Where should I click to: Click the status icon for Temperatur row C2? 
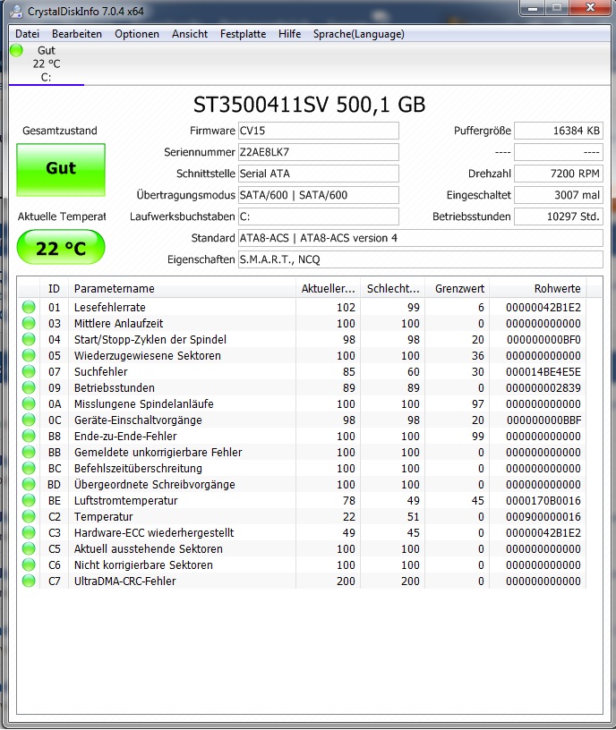29,517
